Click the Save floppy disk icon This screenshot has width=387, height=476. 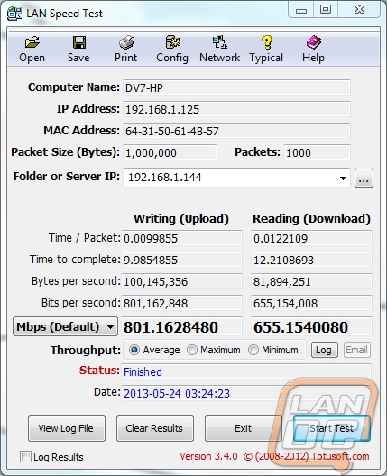click(79, 42)
